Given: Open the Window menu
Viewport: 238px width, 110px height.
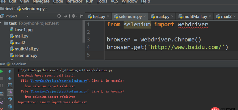Looking at the screenshot, I should [129, 1].
